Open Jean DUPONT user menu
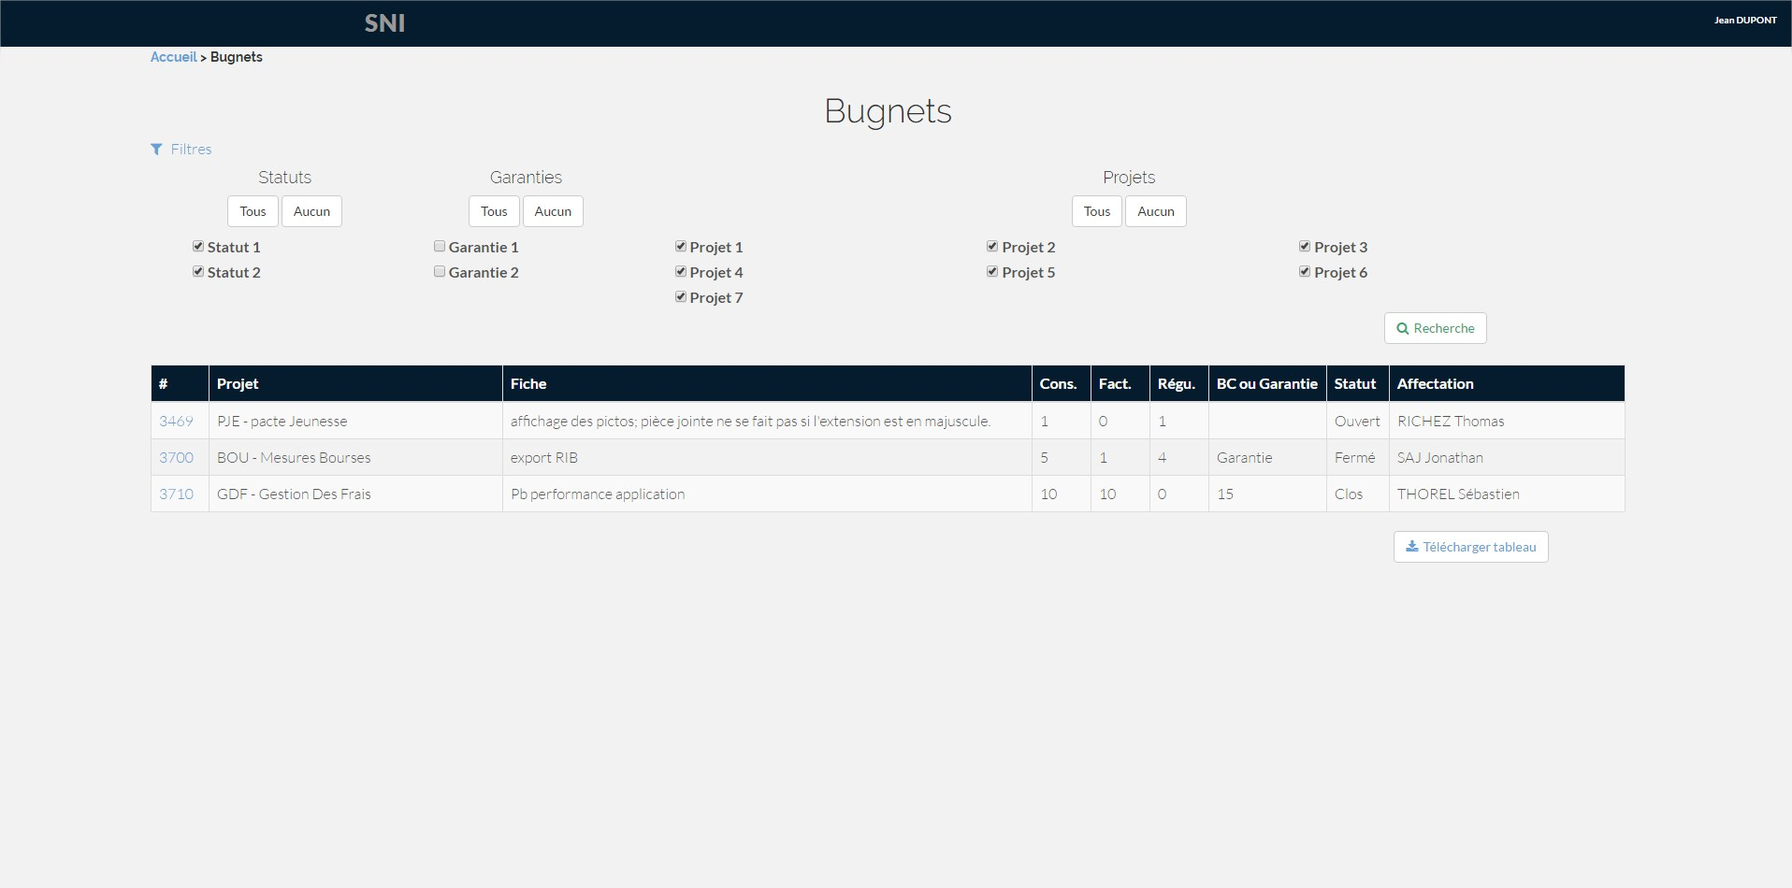 pyautogui.click(x=1744, y=21)
